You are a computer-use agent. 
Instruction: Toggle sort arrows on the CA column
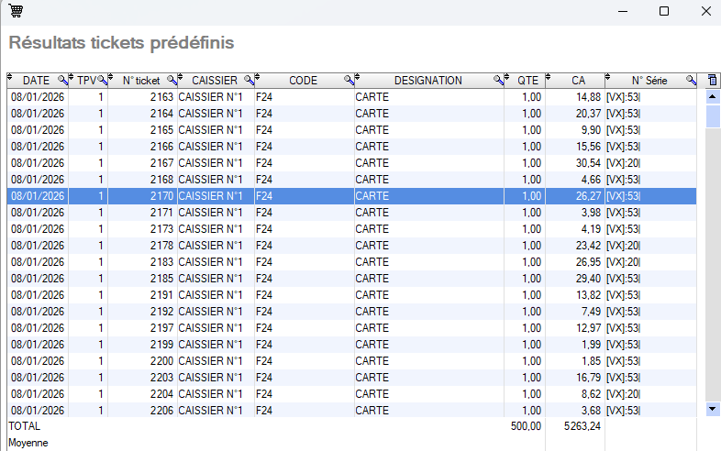click(550, 81)
